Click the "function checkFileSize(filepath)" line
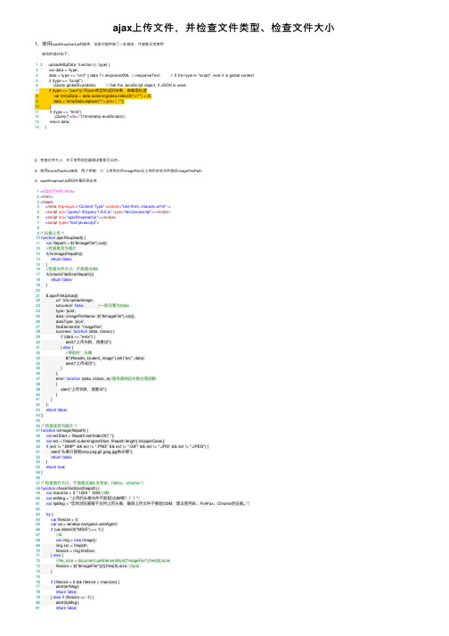Screen dimensions: 449x636 70,488
